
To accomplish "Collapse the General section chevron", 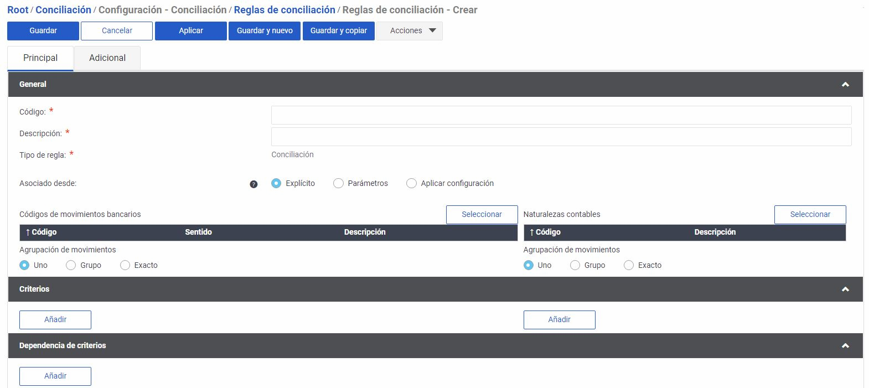I will click(x=845, y=85).
